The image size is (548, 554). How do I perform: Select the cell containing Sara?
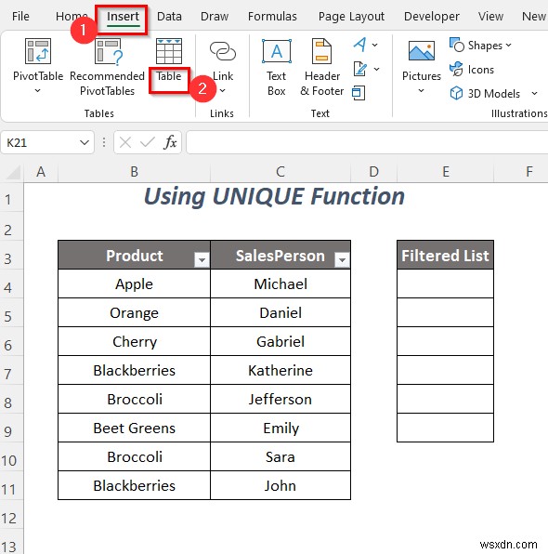281,456
